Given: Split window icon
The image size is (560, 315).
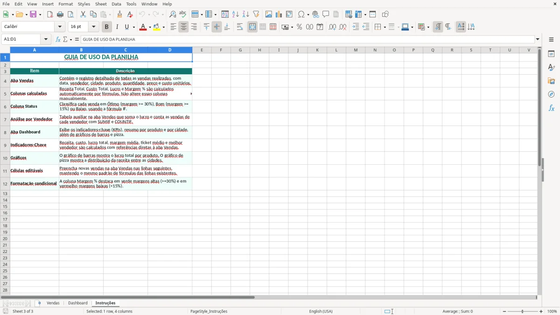Looking at the screenshot, I should click(372, 14).
